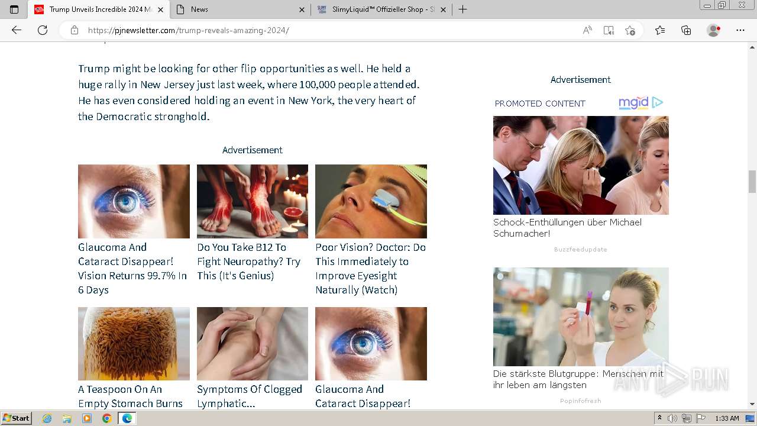
Task: Switch to the SlimyLiquid tab
Action: pyautogui.click(x=381, y=9)
